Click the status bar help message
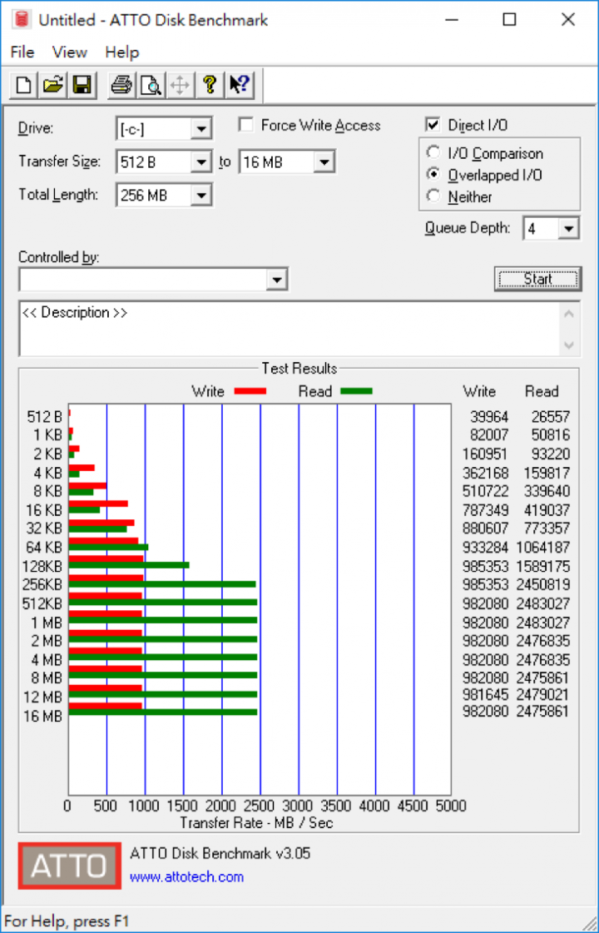The height and width of the screenshot is (933, 599). (67, 921)
